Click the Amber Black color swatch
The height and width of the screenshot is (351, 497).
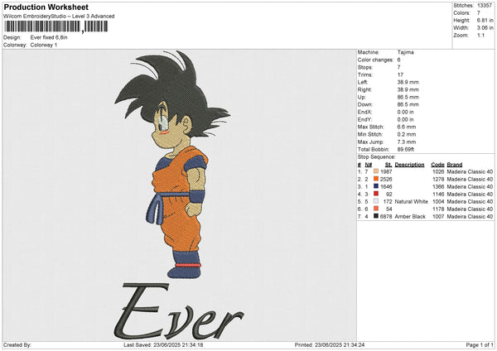[x=376, y=216]
